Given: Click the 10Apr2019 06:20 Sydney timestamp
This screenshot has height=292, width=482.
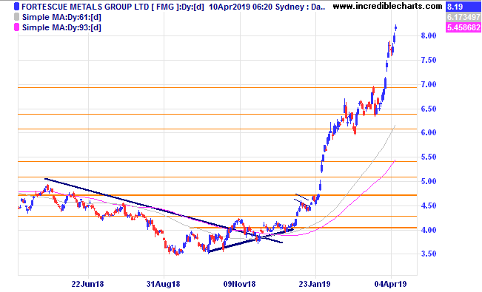Looking at the screenshot, I should coord(257,7).
